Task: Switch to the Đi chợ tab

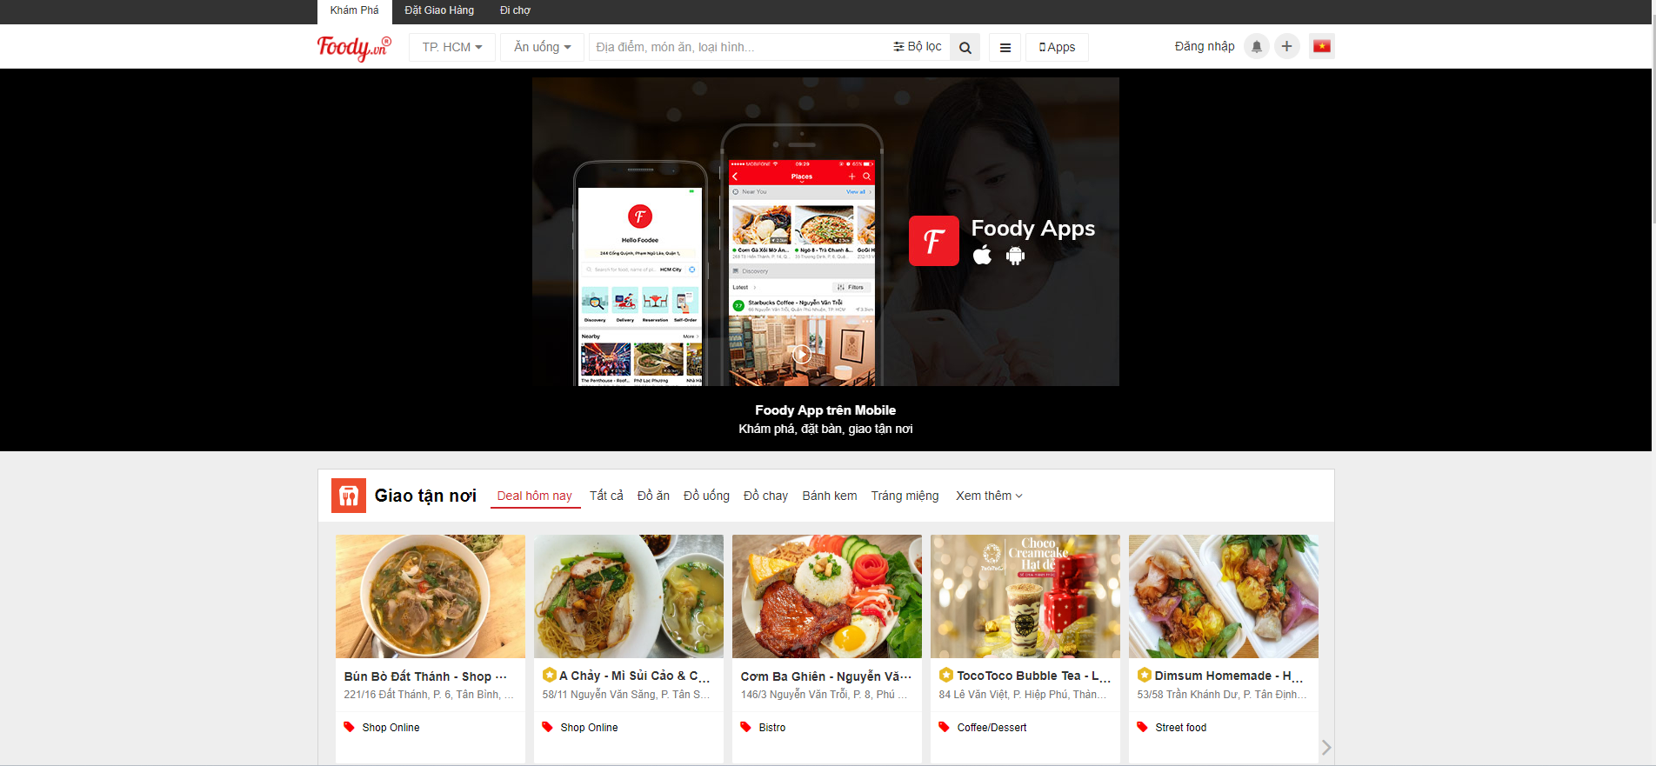Action: pos(515,10)
